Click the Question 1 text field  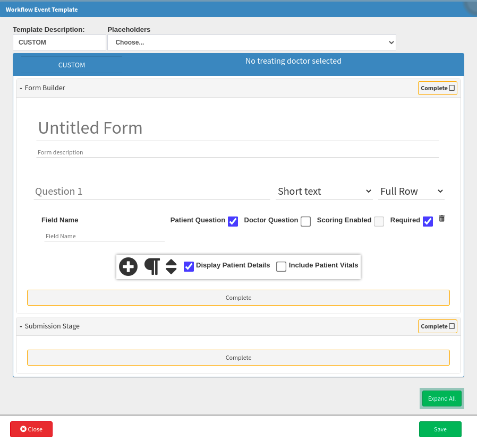click(151, 192)
